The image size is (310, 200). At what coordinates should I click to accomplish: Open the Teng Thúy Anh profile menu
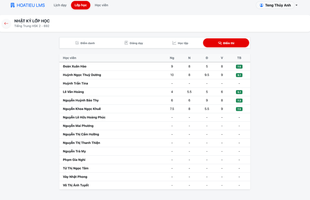pos(278,5)
